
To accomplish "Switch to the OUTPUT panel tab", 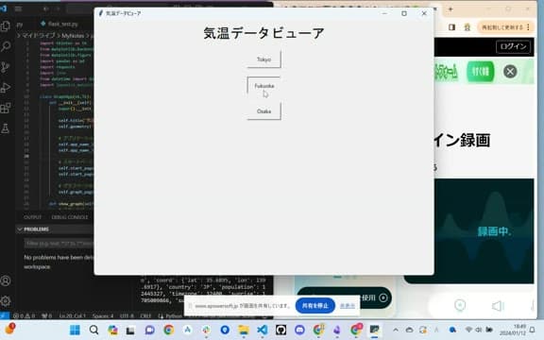I will tap(33, 217).
